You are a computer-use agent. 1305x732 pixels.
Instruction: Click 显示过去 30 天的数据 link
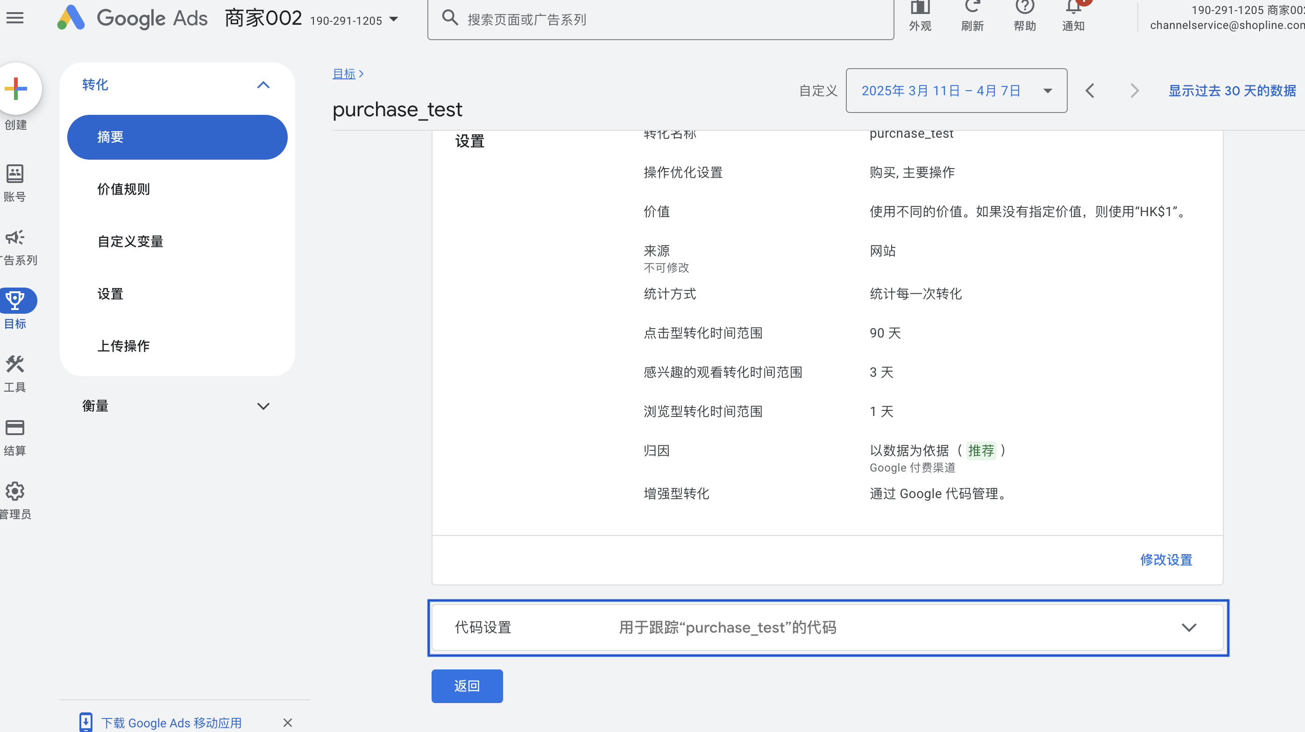pos(1232,91)
